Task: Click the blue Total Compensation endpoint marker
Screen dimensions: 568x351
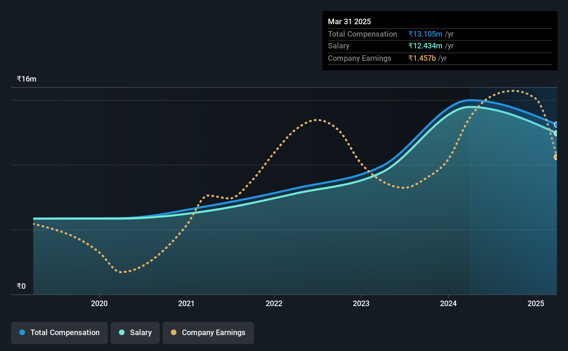Action: coord(556,125)
